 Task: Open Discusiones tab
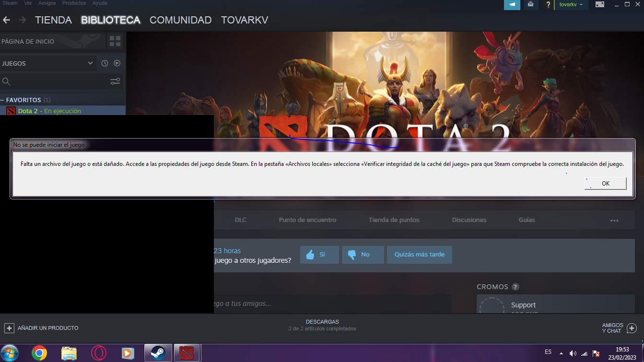click(x=469, y=220)
